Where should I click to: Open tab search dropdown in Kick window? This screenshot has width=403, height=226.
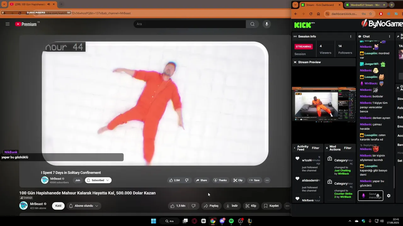295,5
